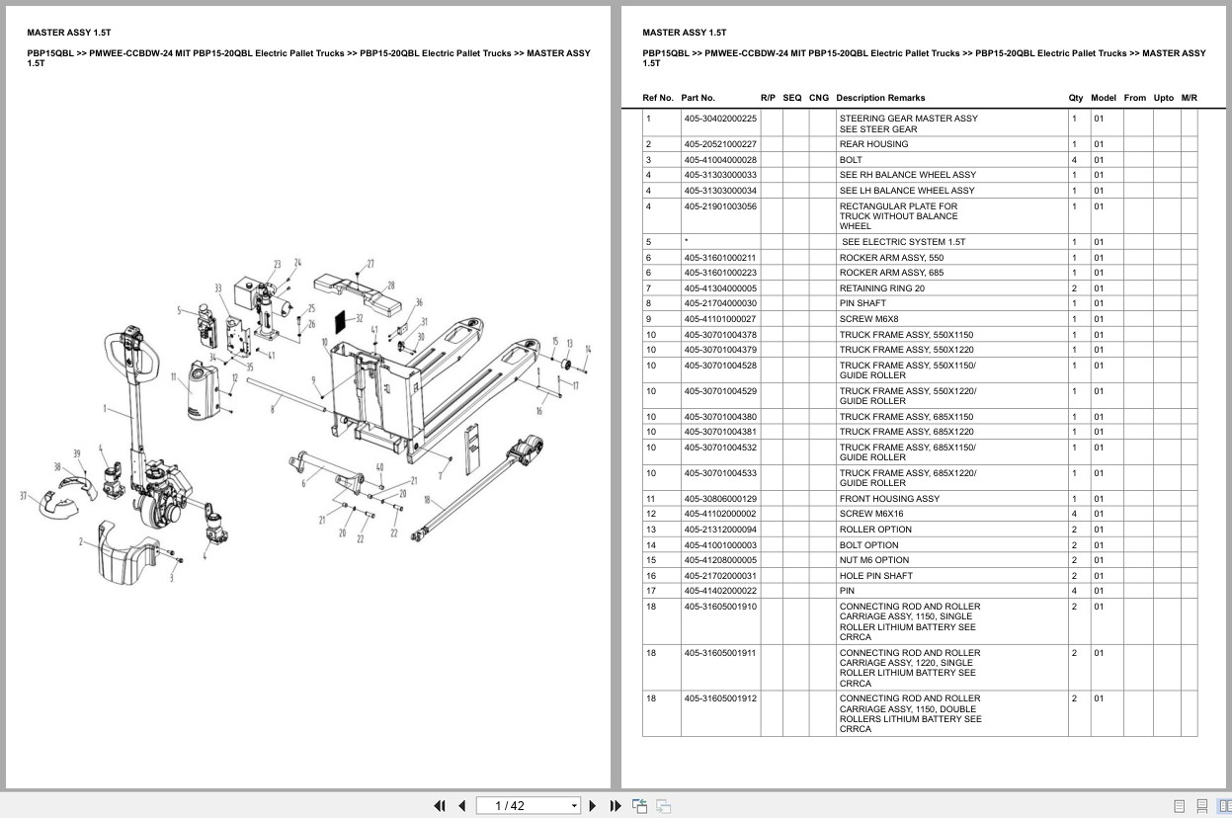Click part number 405-31605001912
Viewport: 1232px width, 818px height.
[720, 698]
